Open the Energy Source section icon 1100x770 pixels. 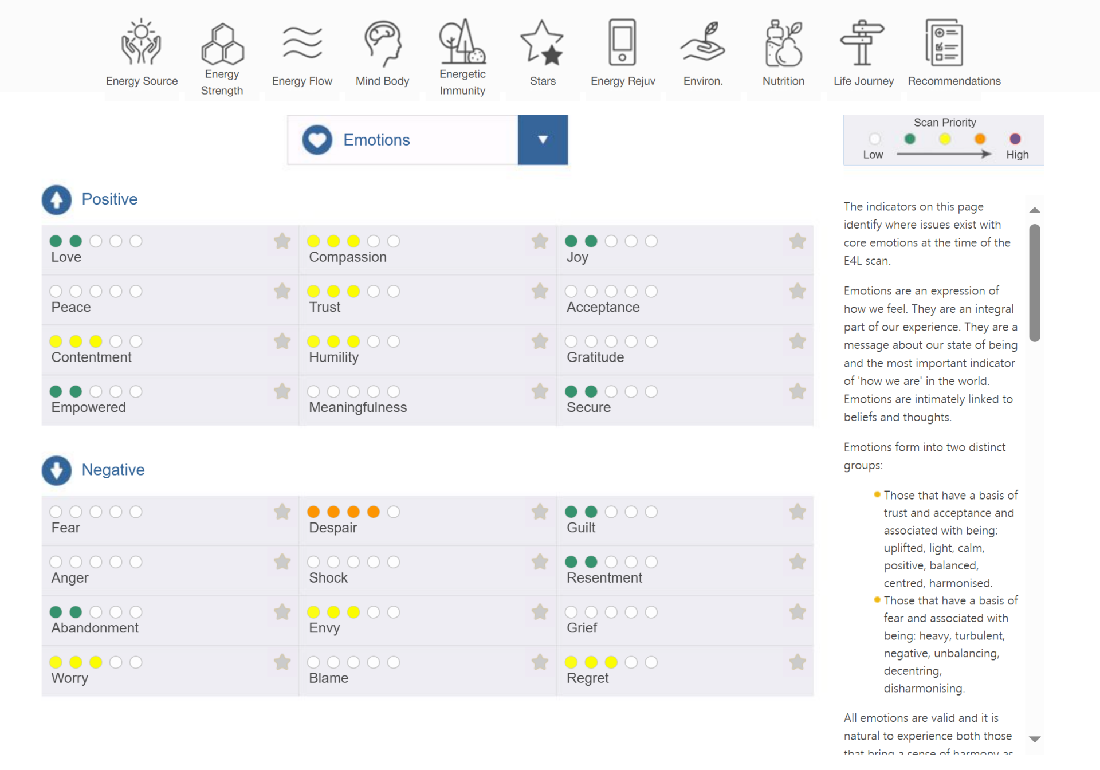(141, 43)
